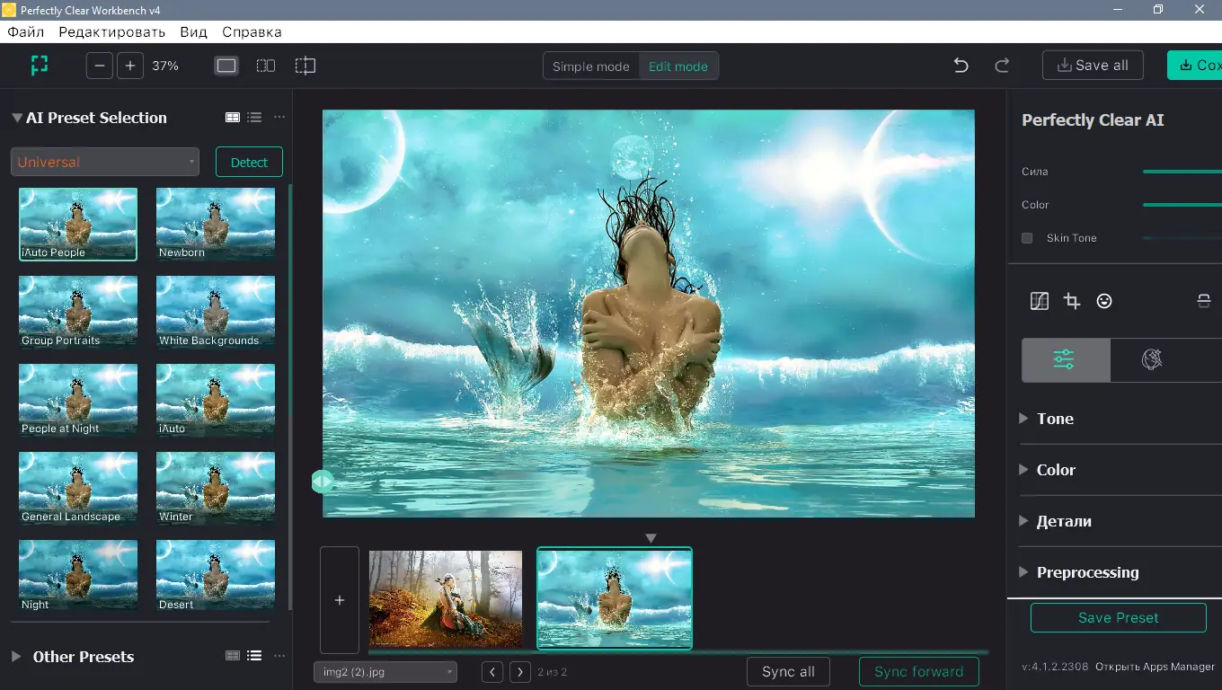
Task: Select the adjustment sliders tab
Action: (x=1066, y=360)
